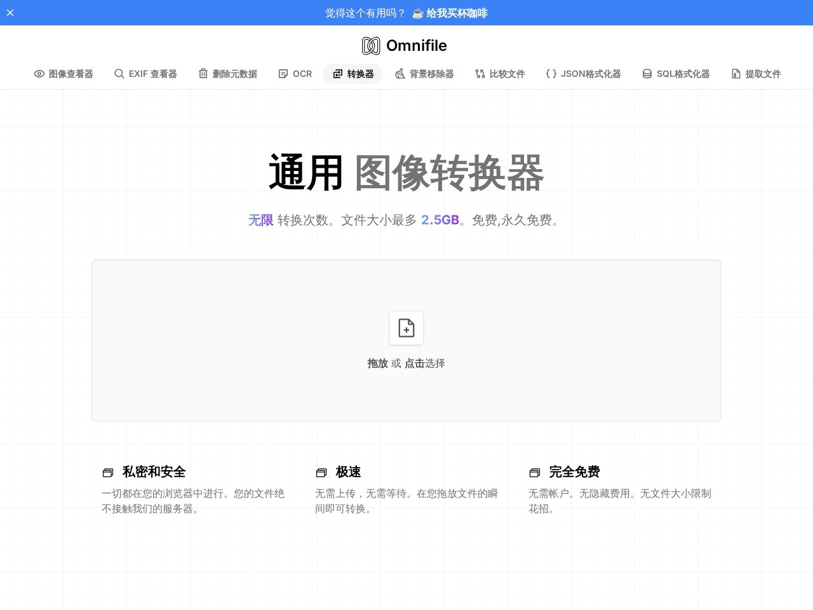Click the Omnifile logo icon

tap(371, 46)
